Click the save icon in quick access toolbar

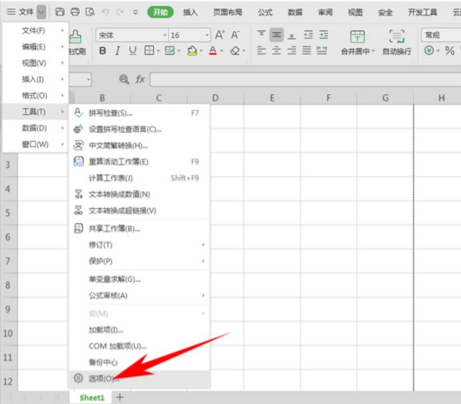pos(60,12)
